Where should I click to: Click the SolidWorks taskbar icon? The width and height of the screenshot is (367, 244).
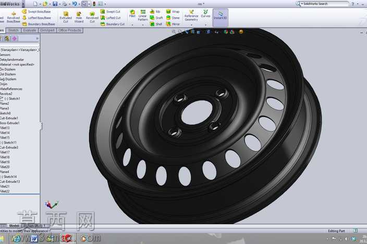(68, 238)
